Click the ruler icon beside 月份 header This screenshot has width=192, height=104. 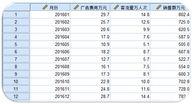[x=45, y=7]
